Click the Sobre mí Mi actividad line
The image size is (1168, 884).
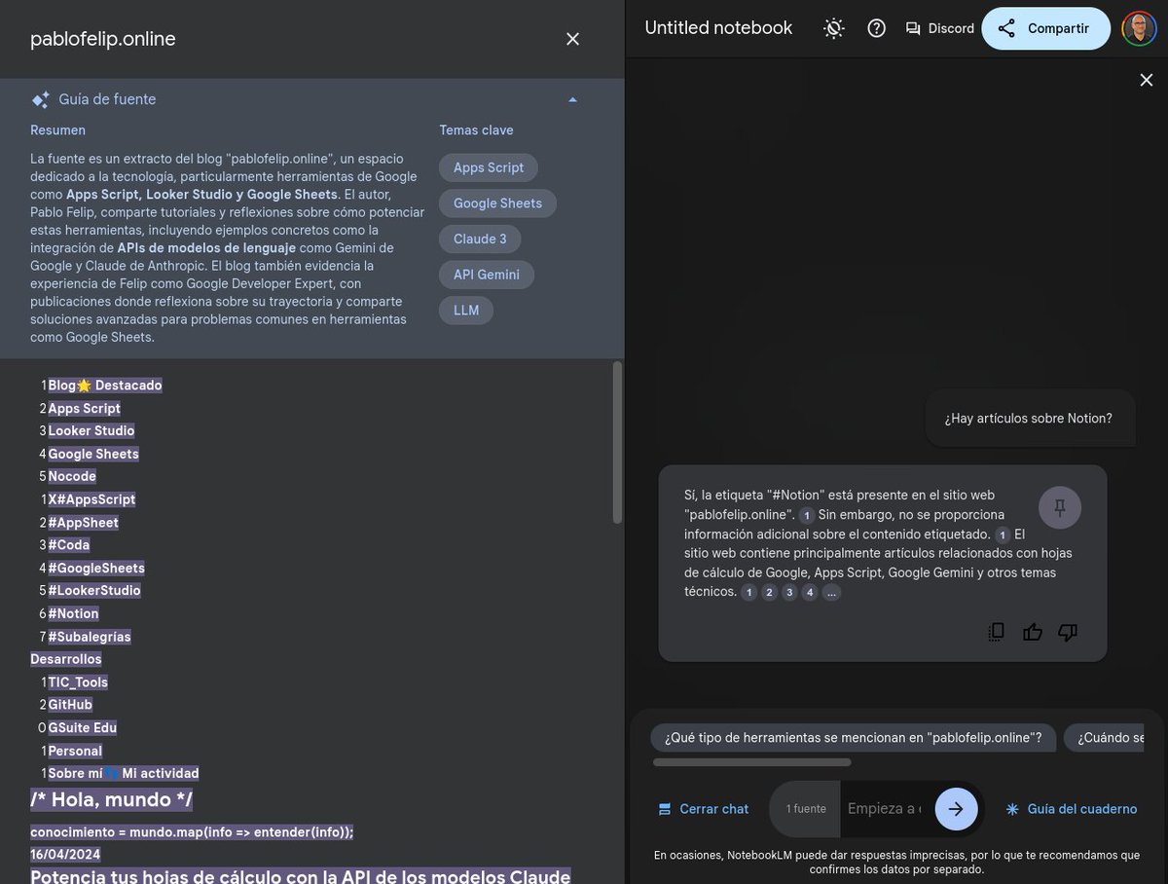point(124,774)
